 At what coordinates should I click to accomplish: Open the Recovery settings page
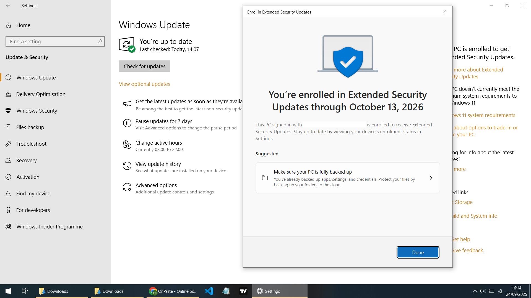[26, 160]
